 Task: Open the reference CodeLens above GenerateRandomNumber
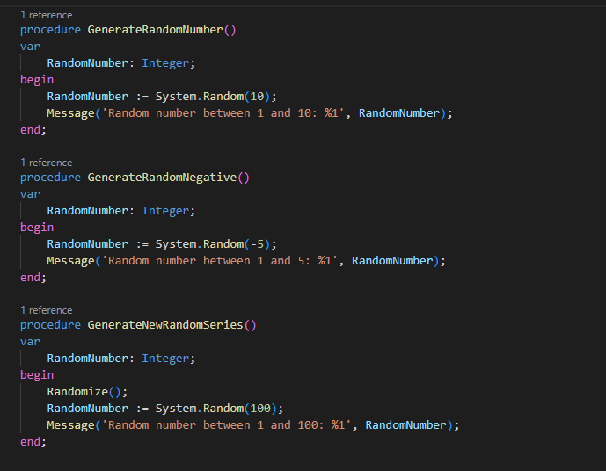[47, 15]
